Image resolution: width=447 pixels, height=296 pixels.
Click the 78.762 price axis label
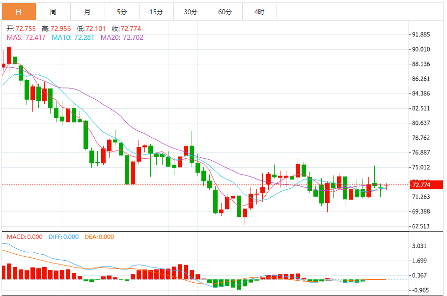pos(421,138)
